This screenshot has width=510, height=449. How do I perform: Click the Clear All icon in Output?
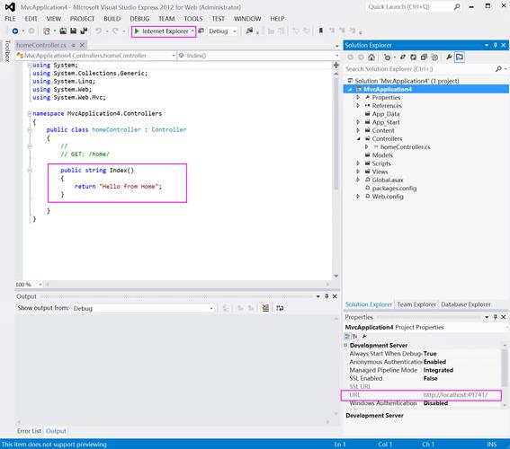[265, 308]
